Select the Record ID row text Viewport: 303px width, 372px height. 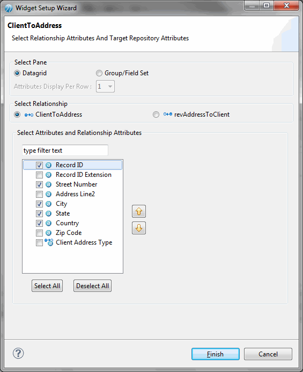[x=69, y=165]
